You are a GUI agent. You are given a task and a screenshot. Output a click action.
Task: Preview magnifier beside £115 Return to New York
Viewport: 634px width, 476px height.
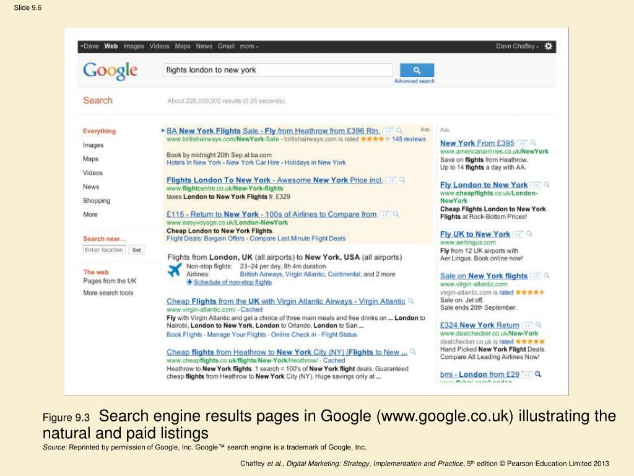396,214
